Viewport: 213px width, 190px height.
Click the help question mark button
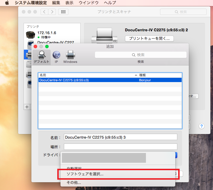pyautogui.click(x=201, y=126)
